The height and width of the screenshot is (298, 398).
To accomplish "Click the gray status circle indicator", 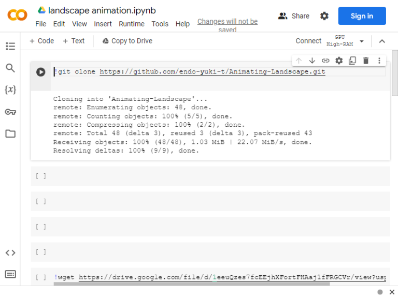I will (x=380, y=292).
